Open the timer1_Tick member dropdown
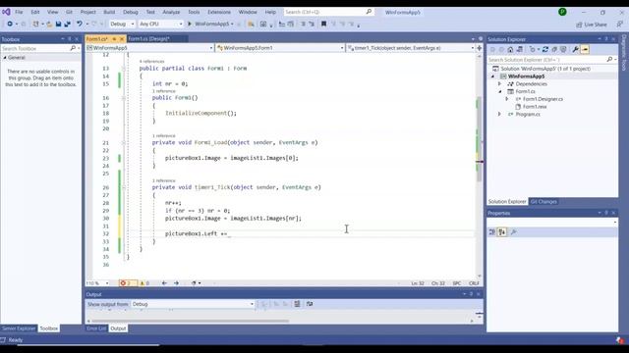The height and width of the screenshot is (353, 629). click(411, 48)
